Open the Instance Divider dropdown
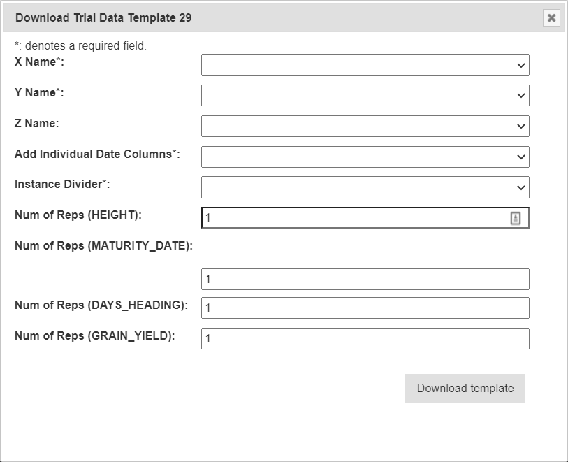The width and height of the screenshot is (568, 462). [x=365, y=187]
